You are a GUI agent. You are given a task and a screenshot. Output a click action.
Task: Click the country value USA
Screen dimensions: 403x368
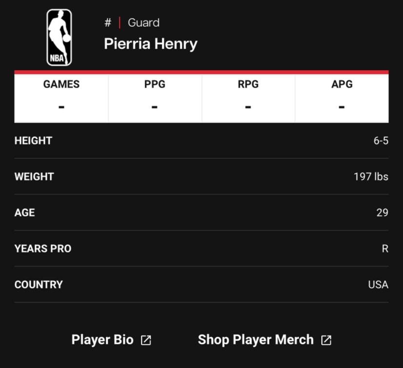(378, 285)
